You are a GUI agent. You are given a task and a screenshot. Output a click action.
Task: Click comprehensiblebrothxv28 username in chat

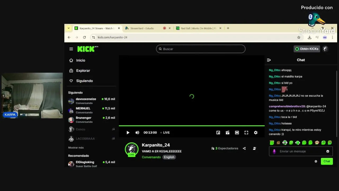click(287, 106)
